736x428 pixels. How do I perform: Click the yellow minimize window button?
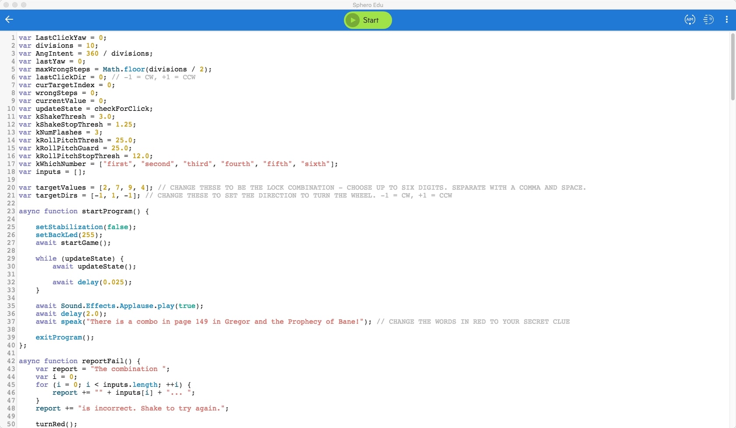15,5
